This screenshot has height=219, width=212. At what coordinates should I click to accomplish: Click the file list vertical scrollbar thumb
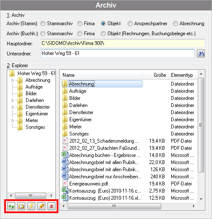[x=201, y=125]
